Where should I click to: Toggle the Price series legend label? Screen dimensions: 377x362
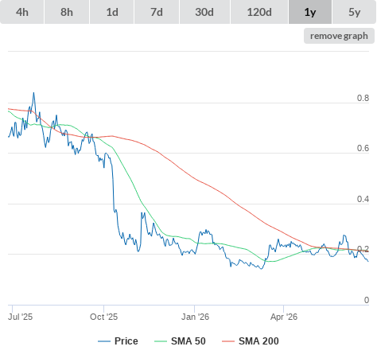pyautogui.click(x=126, y=341)
